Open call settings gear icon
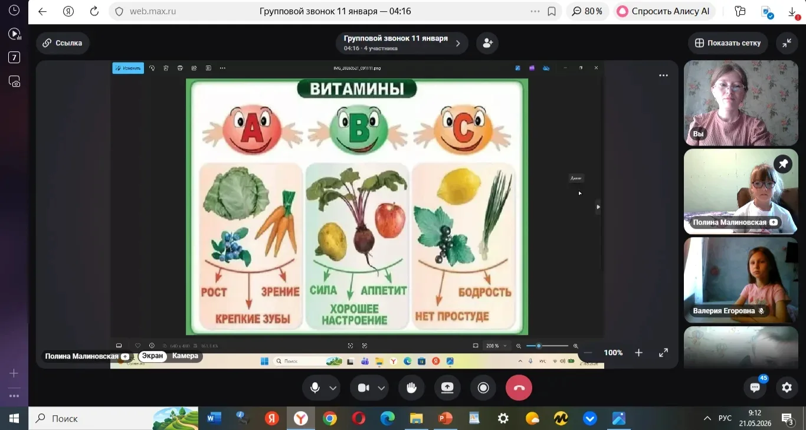Image resolution: width=806 pixels, height=430 pixels. [x=787, y=388]
